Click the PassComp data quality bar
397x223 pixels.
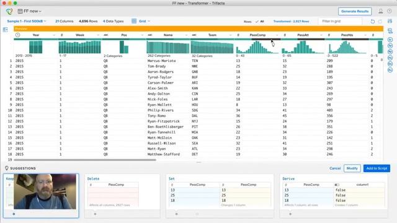pyautogui.click(x=257, y=39)
